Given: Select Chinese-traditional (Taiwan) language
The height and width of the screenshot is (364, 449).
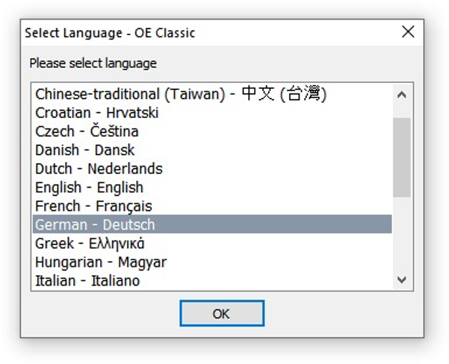Looking at the screenshot, I should [212, 94].
